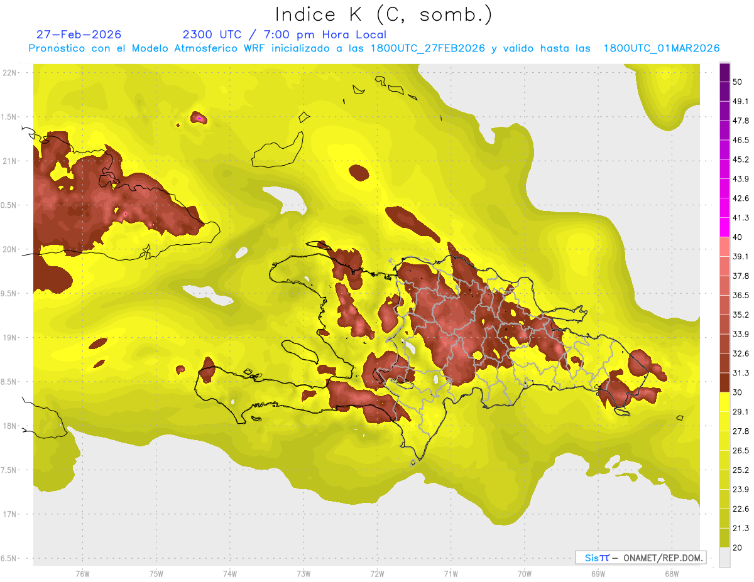Click the '42.6' colorbar value
Image resolution: width=754 pixels, height=582 pixels.
(x=741, y=198)
